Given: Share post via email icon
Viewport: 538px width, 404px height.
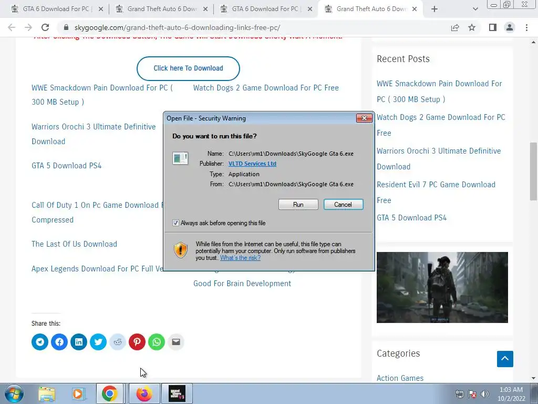Looking at the screenshot, I should click(x=176, y=342).
